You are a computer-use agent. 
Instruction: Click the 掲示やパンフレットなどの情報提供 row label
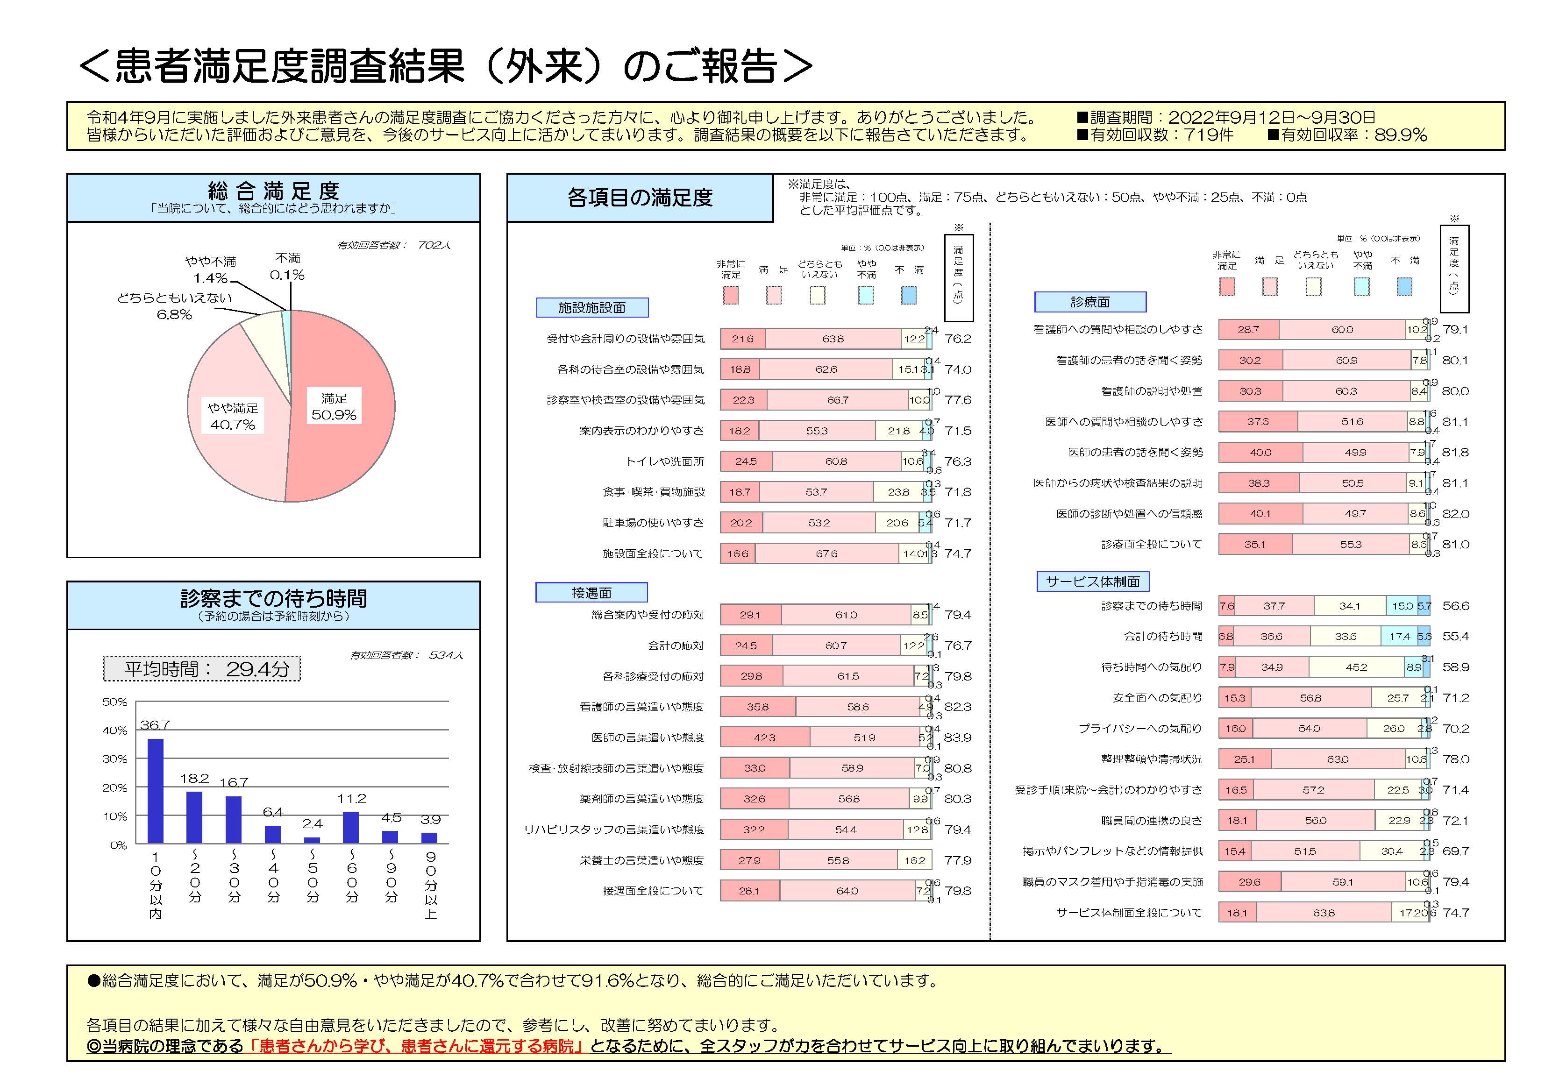coord(1113,851)
